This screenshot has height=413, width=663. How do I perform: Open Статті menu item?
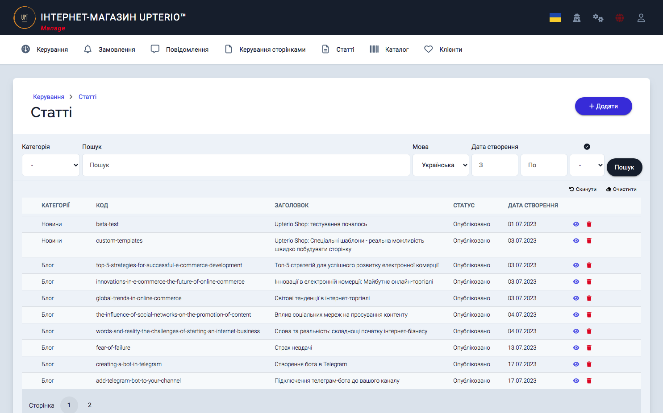tap(338, 50)
